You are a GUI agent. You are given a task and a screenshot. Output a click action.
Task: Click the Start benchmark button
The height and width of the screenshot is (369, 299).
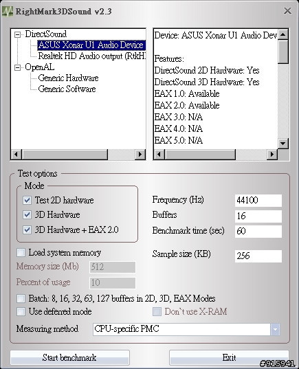[x=69, y=357]
